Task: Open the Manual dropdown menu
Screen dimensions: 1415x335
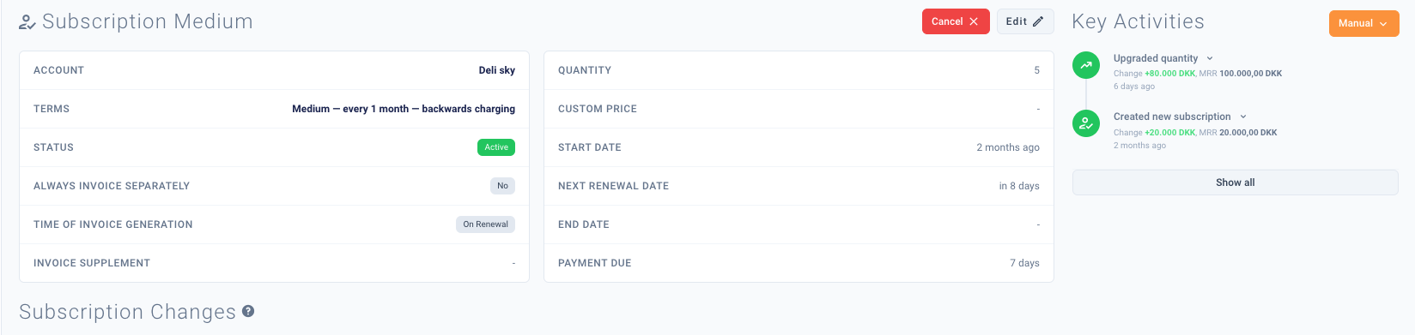Action: [x=1363, y=23]
